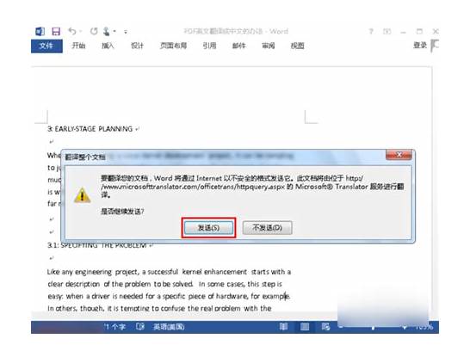Switch to the 引用 (References) tab
Viewport: 470px width, 357px height.
pyautogui.click(x=209, y=46)
